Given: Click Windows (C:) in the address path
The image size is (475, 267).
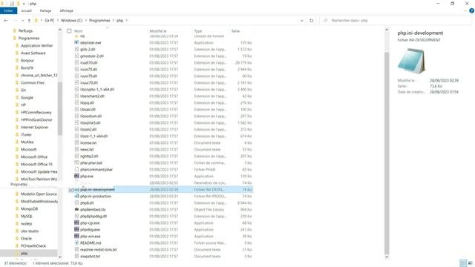Looking at the screenshot, I should (71, 21).
